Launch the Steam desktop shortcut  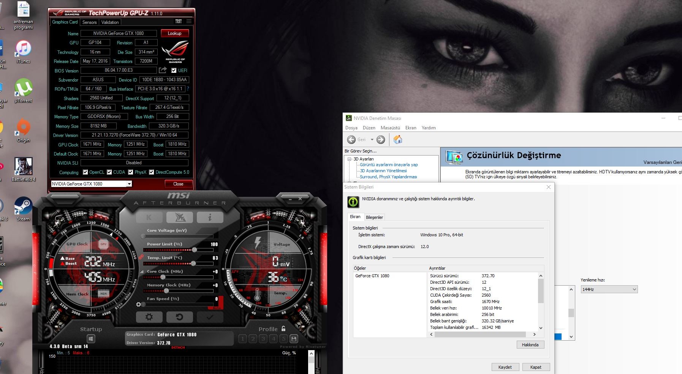coord(23,209)
